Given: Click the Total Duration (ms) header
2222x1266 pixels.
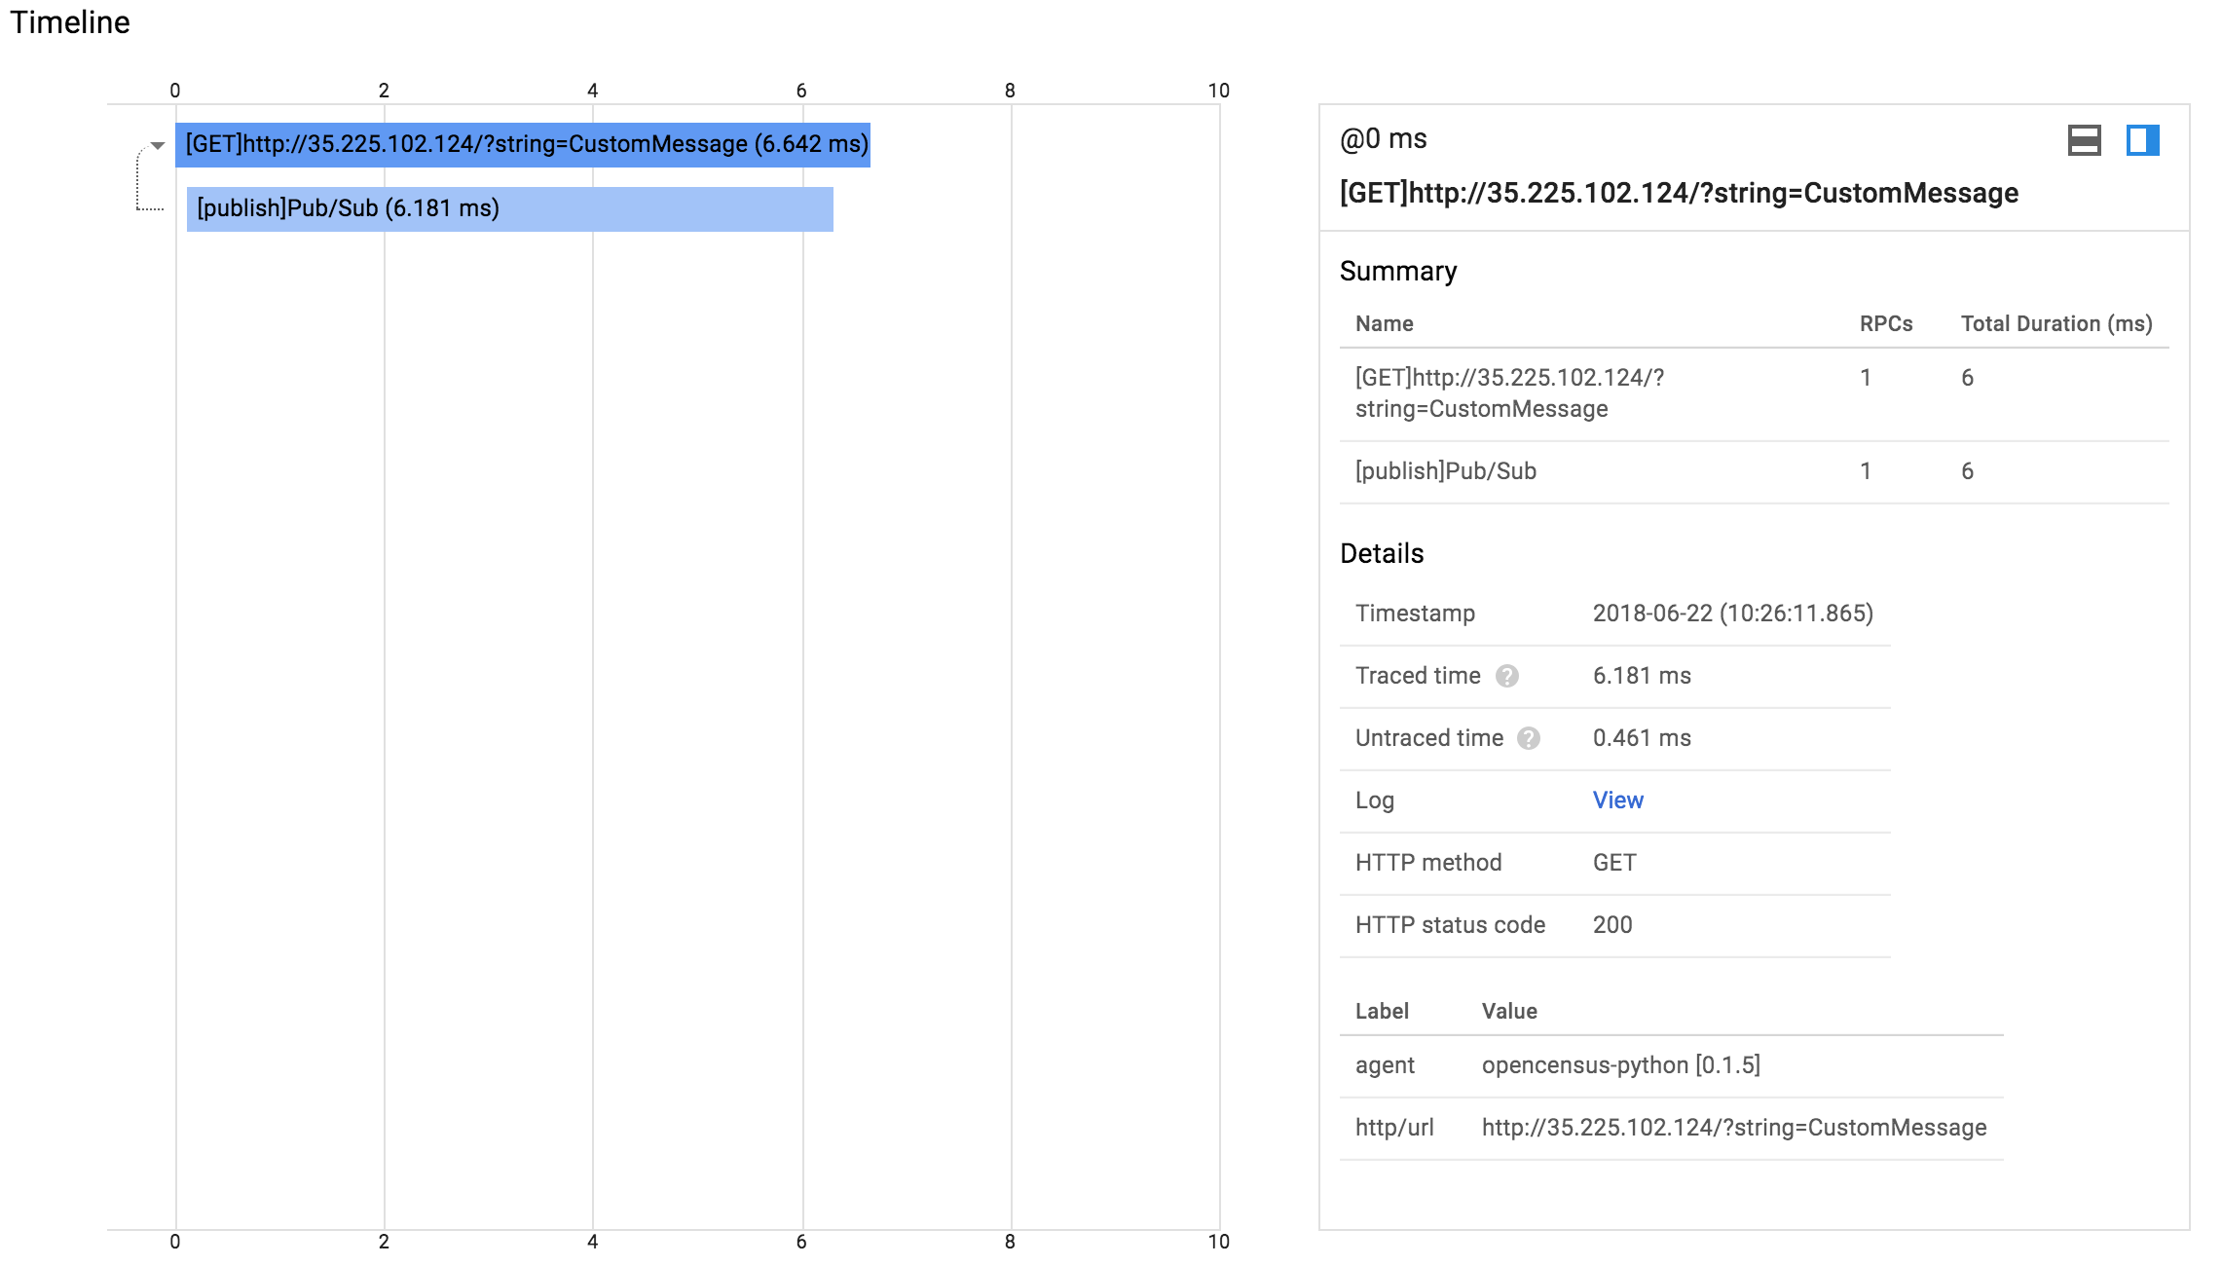Looking at the screenshot, I should pyautogui.click(x=2055, y=324).
